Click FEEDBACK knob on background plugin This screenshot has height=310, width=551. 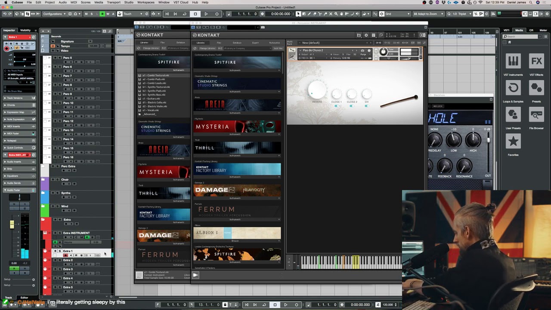pos(445,166)
